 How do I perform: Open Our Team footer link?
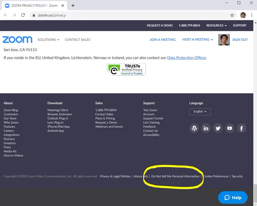[10, 118]
